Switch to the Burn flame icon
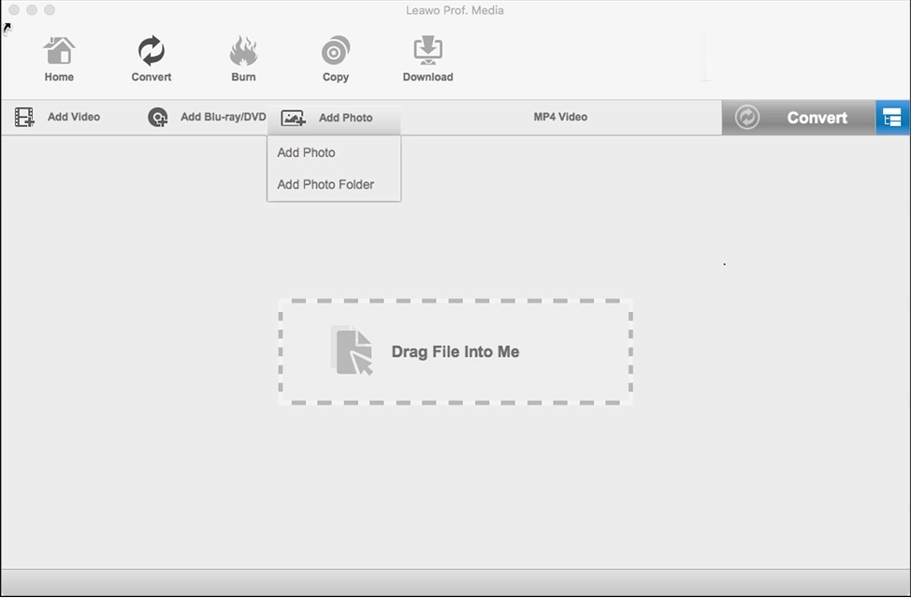This screenshot has width=911, height=598. pyautogui.click(x=243, y=52)
